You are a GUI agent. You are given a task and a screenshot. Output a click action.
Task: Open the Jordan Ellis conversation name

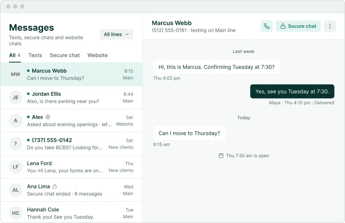[x=46, y=94]
